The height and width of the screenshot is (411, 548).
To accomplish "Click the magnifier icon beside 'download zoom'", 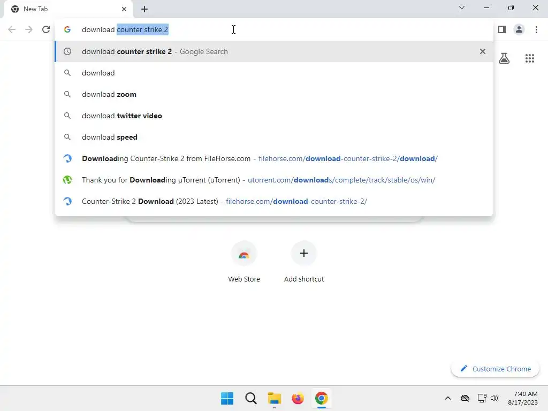I will point(67,94).
